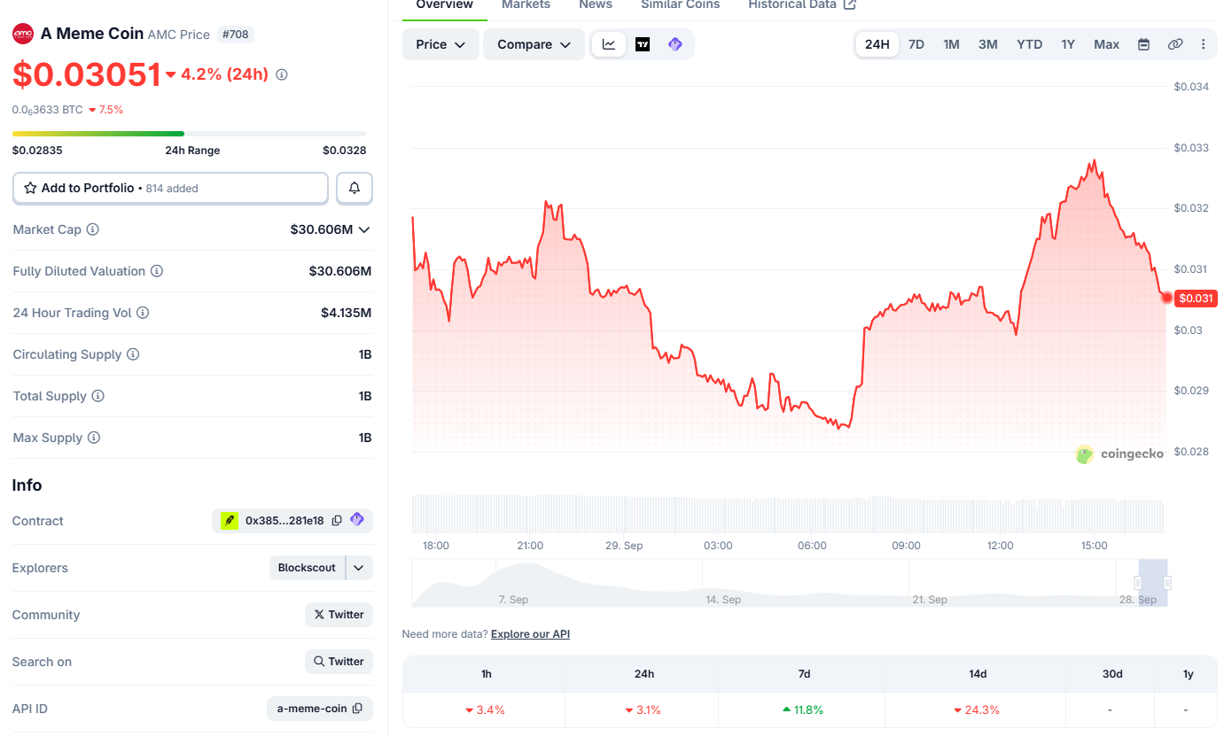Viewport: 1224px width, 737px height.
Task: Copy the a-meme-coin API ID
Action: point(357,709)
